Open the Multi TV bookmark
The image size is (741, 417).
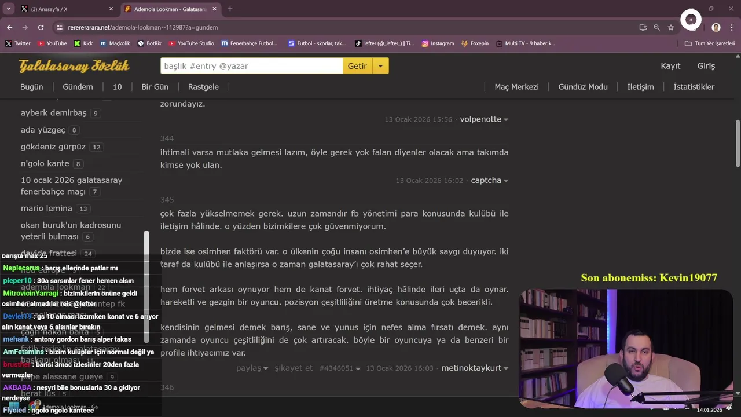point(525,43)
